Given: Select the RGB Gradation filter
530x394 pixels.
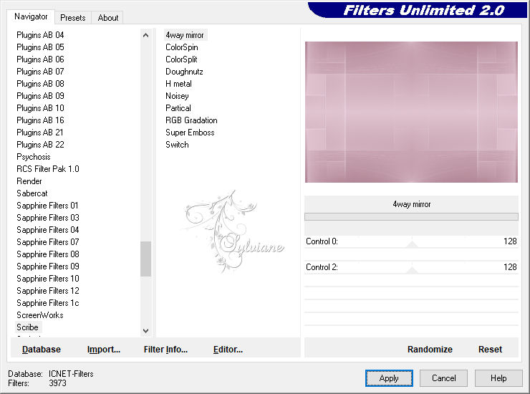Looking at the screenshot, I should tap(191, 120).
